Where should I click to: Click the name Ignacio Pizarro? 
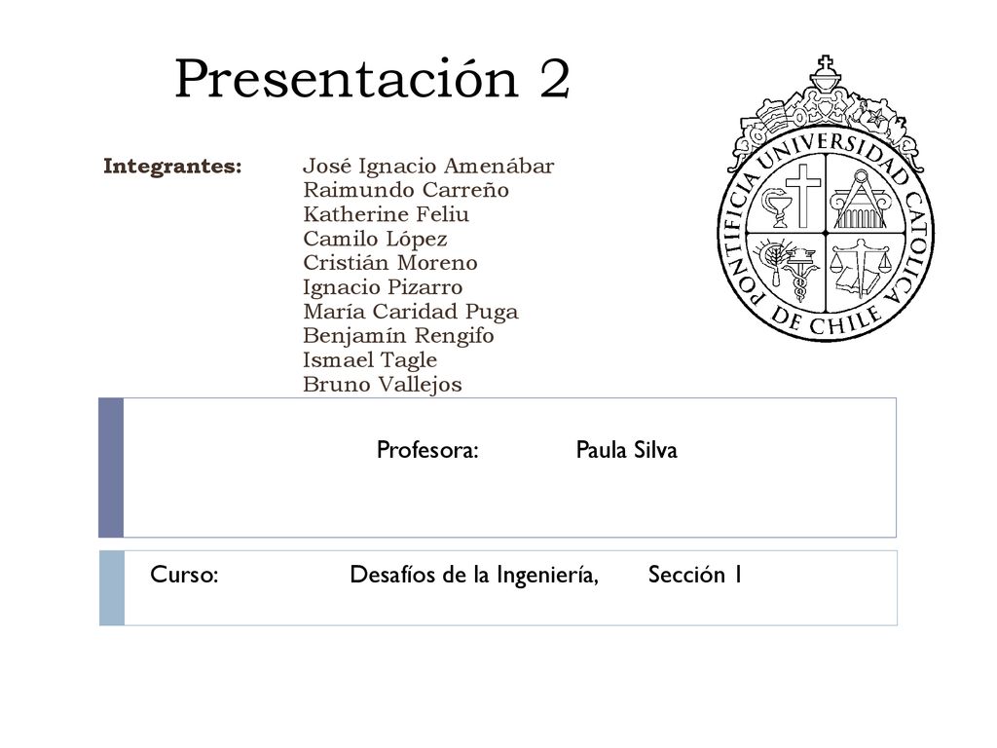(383, 287)
